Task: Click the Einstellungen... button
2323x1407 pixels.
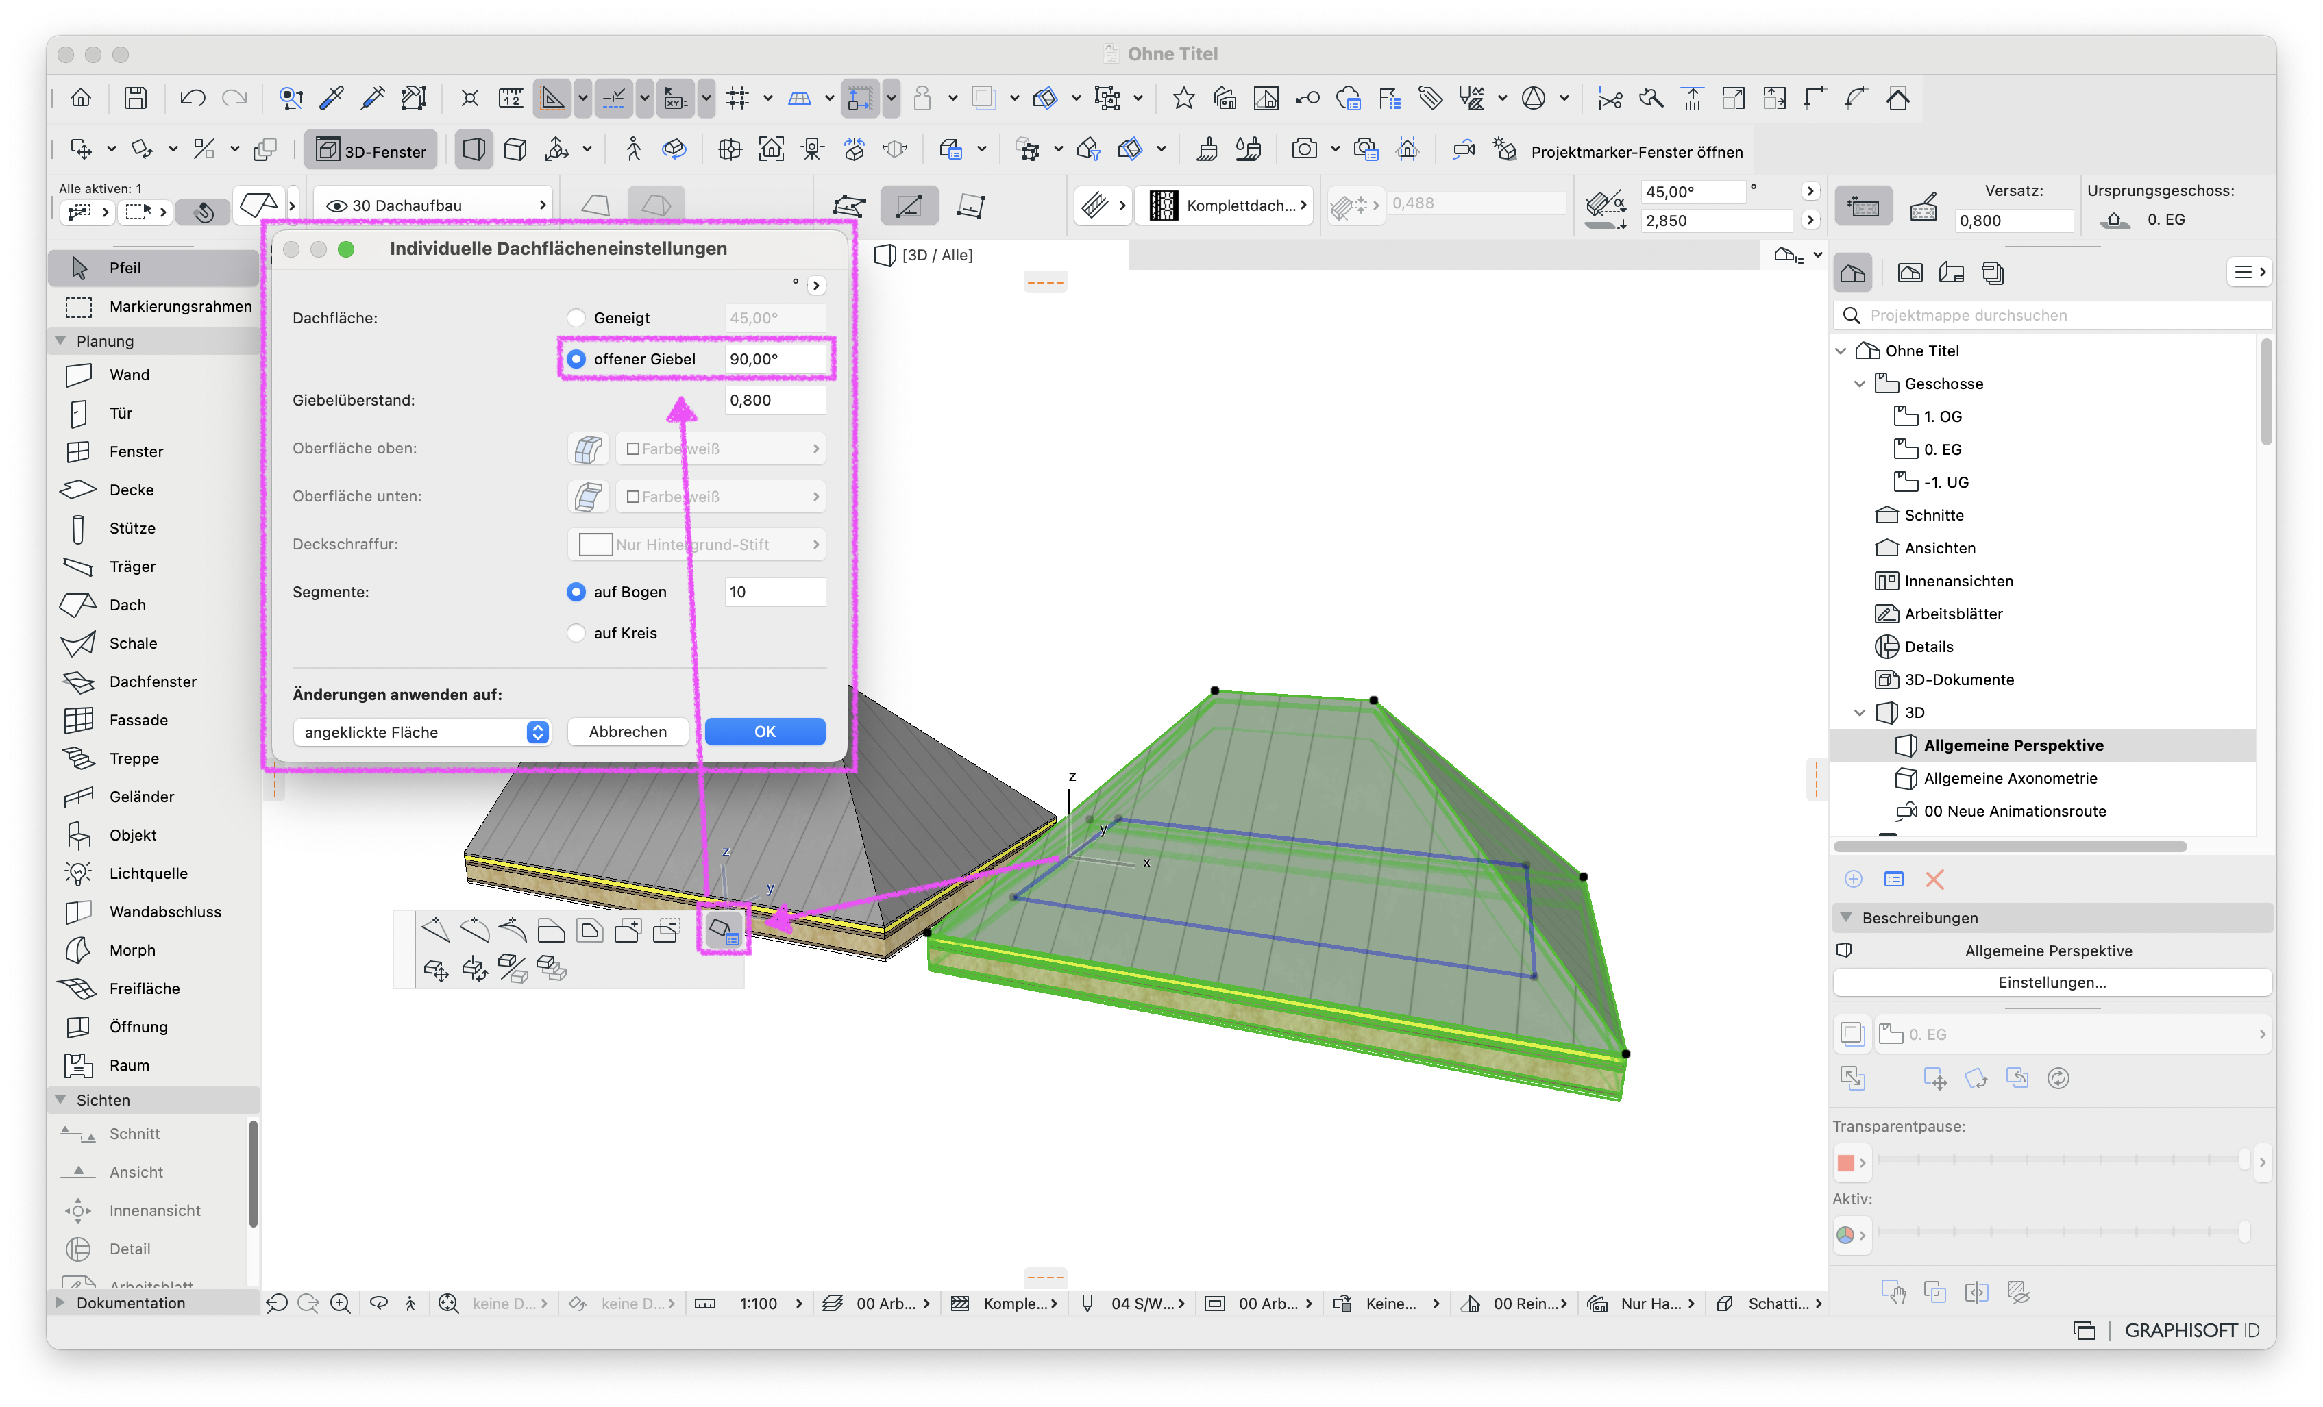Action: click(x=2052, y=983)
